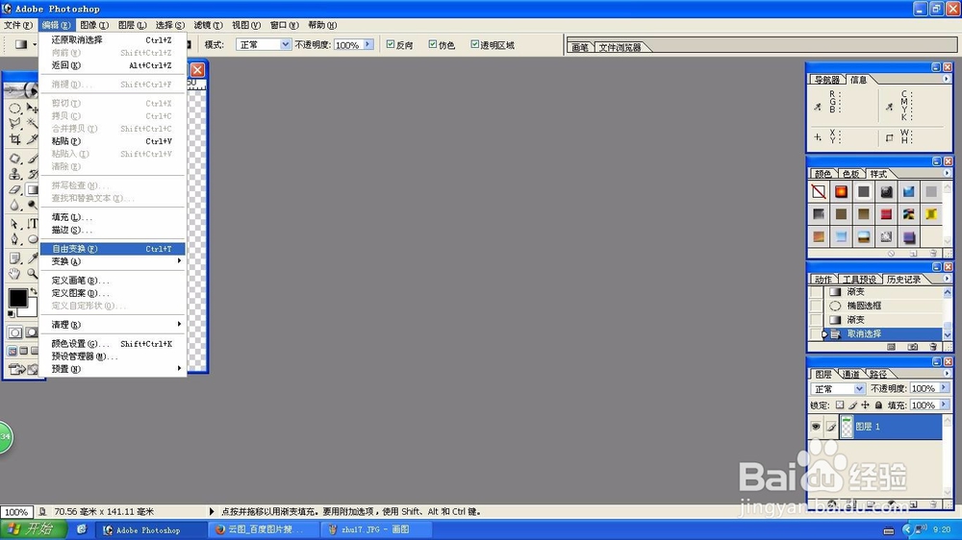Click the 开始 start button

[33, 529]
